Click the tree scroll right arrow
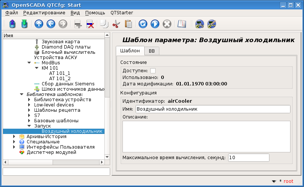The height and width of the screenshot is (187, 304). [x=102, y=162]
